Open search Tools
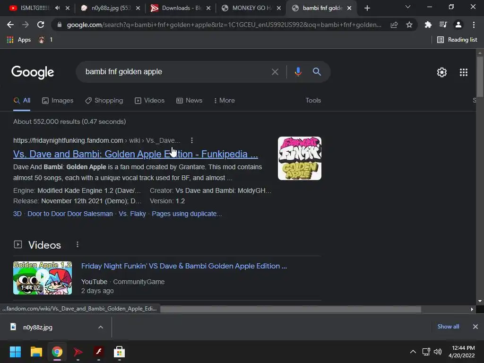The image size is (484, 363). [313, 100]
